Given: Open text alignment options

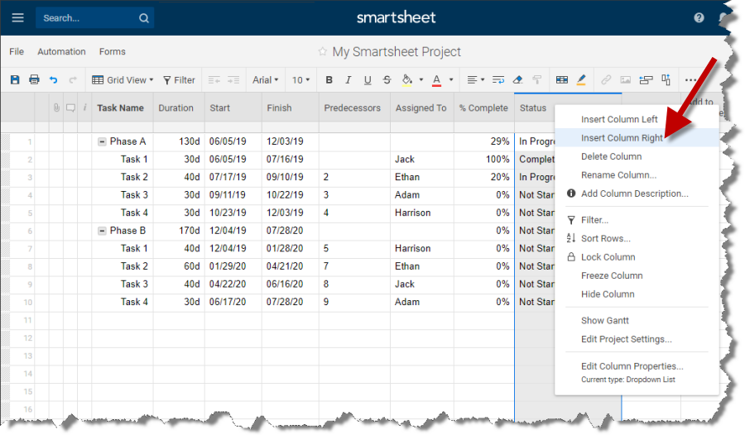Looking at the screenshot, I should pos(475,79).
